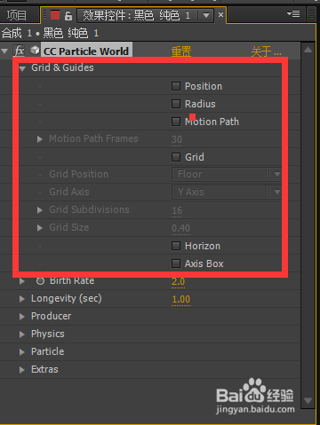The height and width of the screenshot is (425, 320).
Task: Click the red layer color label
Action: [x=55, y=15]
